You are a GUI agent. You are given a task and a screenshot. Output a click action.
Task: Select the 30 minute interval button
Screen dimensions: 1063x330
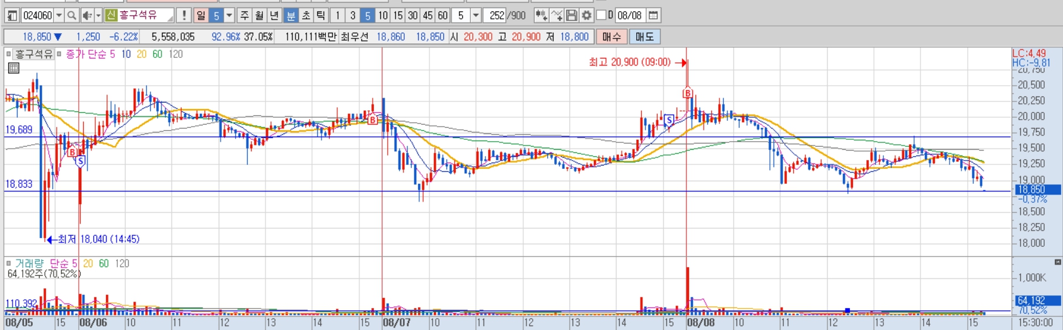pyautogui.click(x=413, y=15)
